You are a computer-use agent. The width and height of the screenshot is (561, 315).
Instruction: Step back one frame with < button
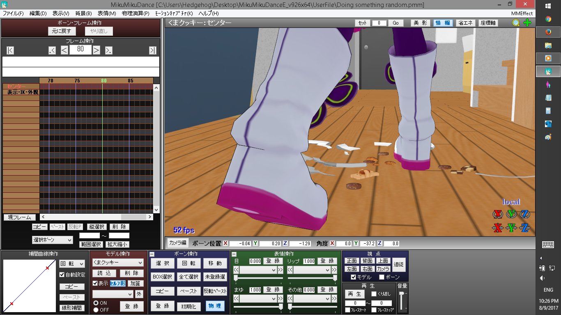(64, 50)
